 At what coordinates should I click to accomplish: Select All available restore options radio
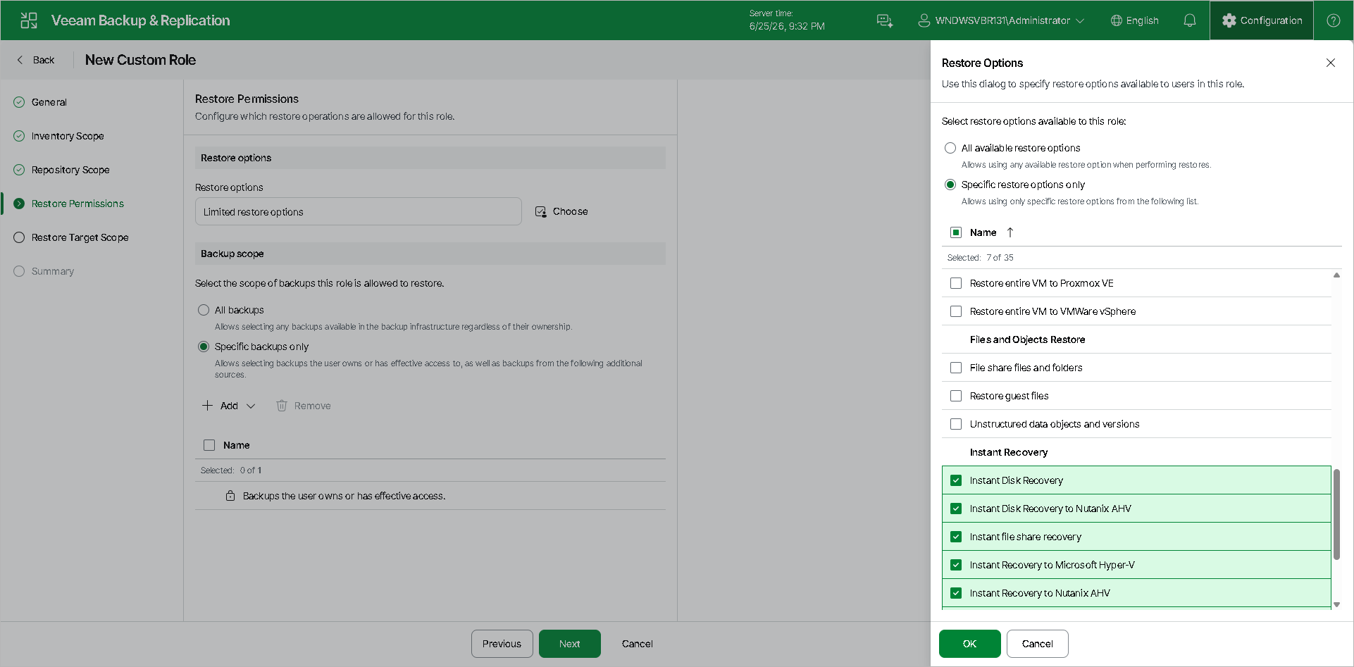[950, 148]
